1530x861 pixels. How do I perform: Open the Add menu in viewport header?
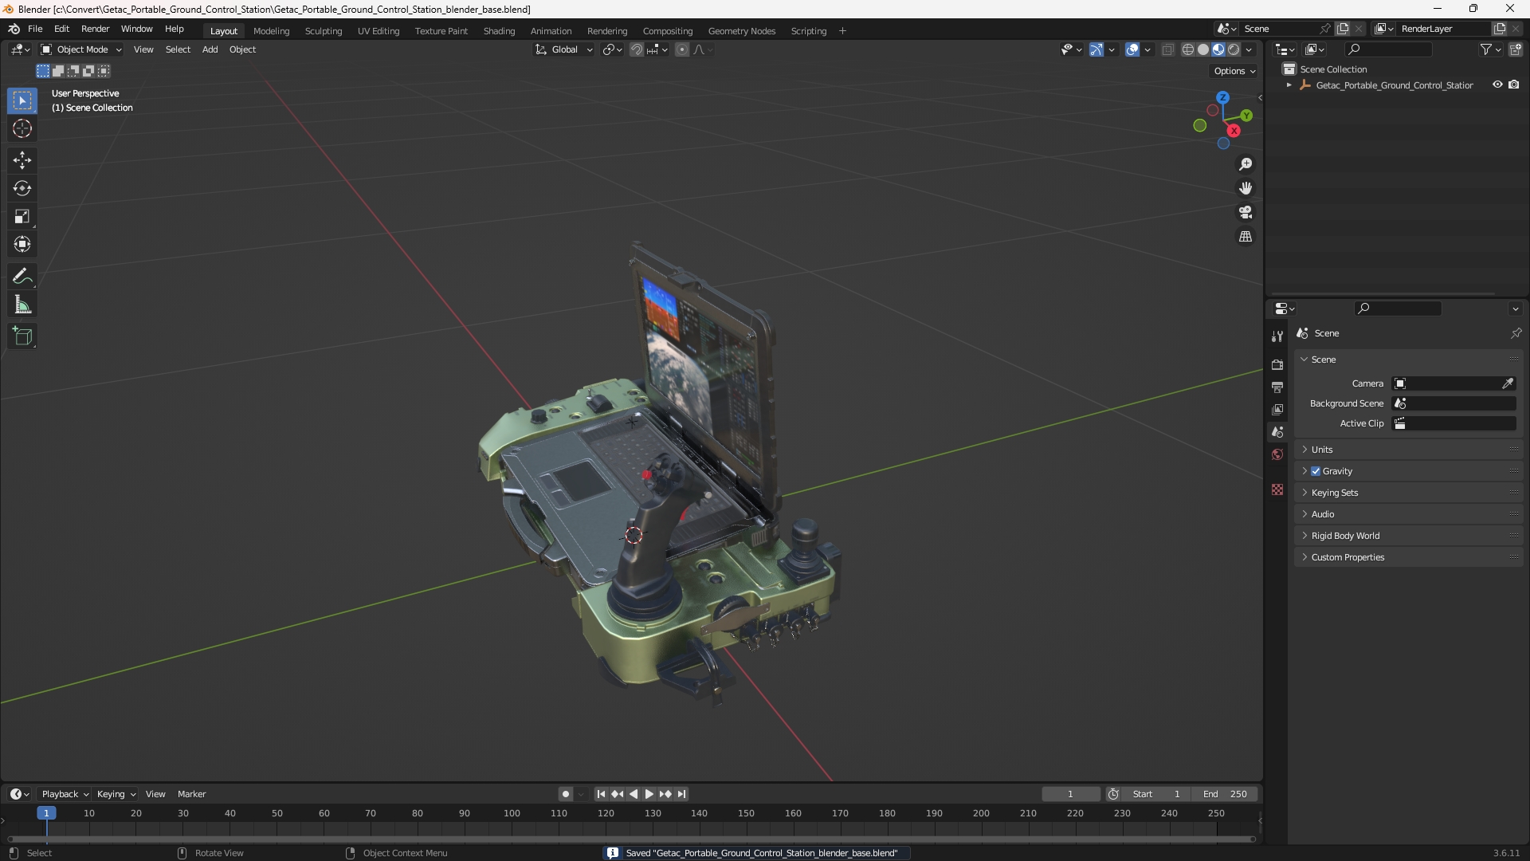210,49
